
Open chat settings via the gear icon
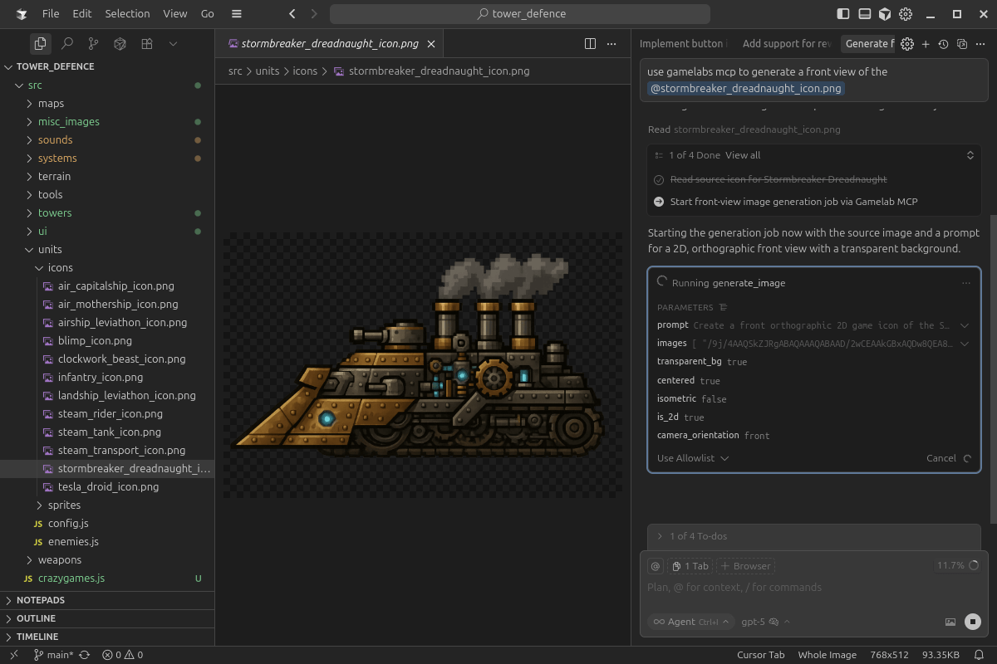[907, 43]
